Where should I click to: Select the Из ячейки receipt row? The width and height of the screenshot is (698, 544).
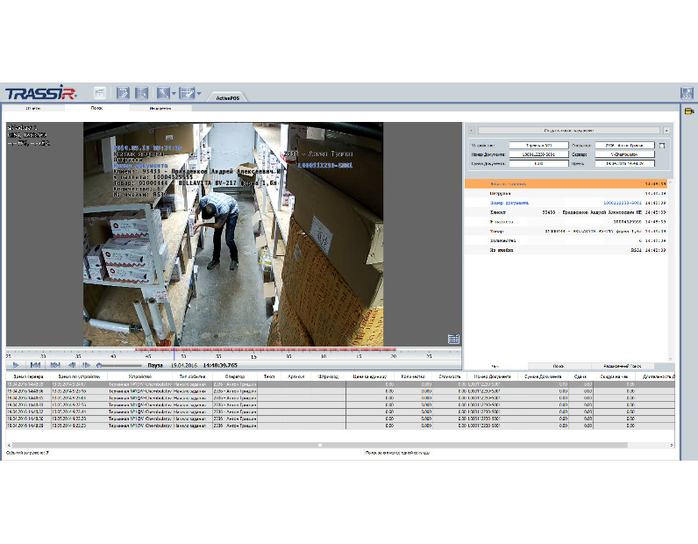(x=566, y=250)
